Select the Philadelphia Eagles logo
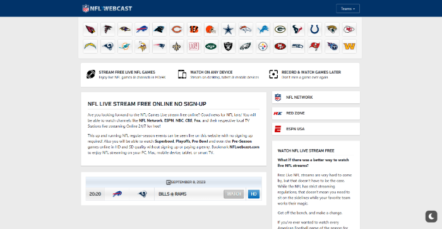Image resolution: width=442 pixels, height=229 pixels. [x=246, y=47]
